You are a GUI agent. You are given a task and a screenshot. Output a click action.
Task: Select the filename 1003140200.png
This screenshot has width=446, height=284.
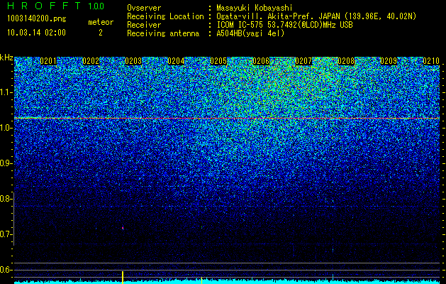point(36,18)
